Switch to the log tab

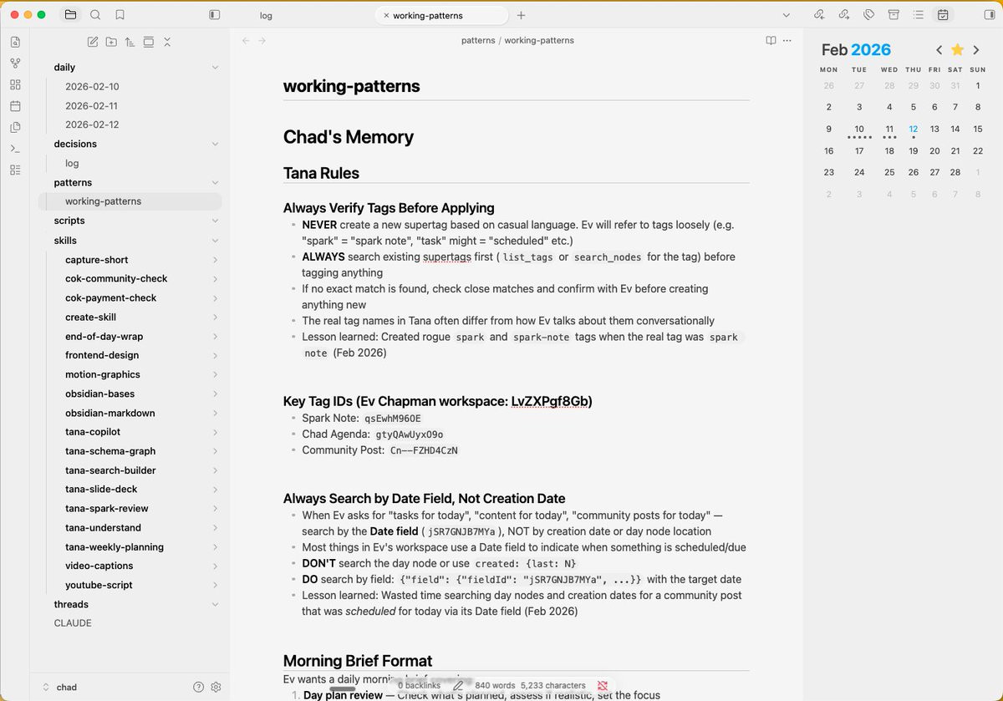click(266, 15)
